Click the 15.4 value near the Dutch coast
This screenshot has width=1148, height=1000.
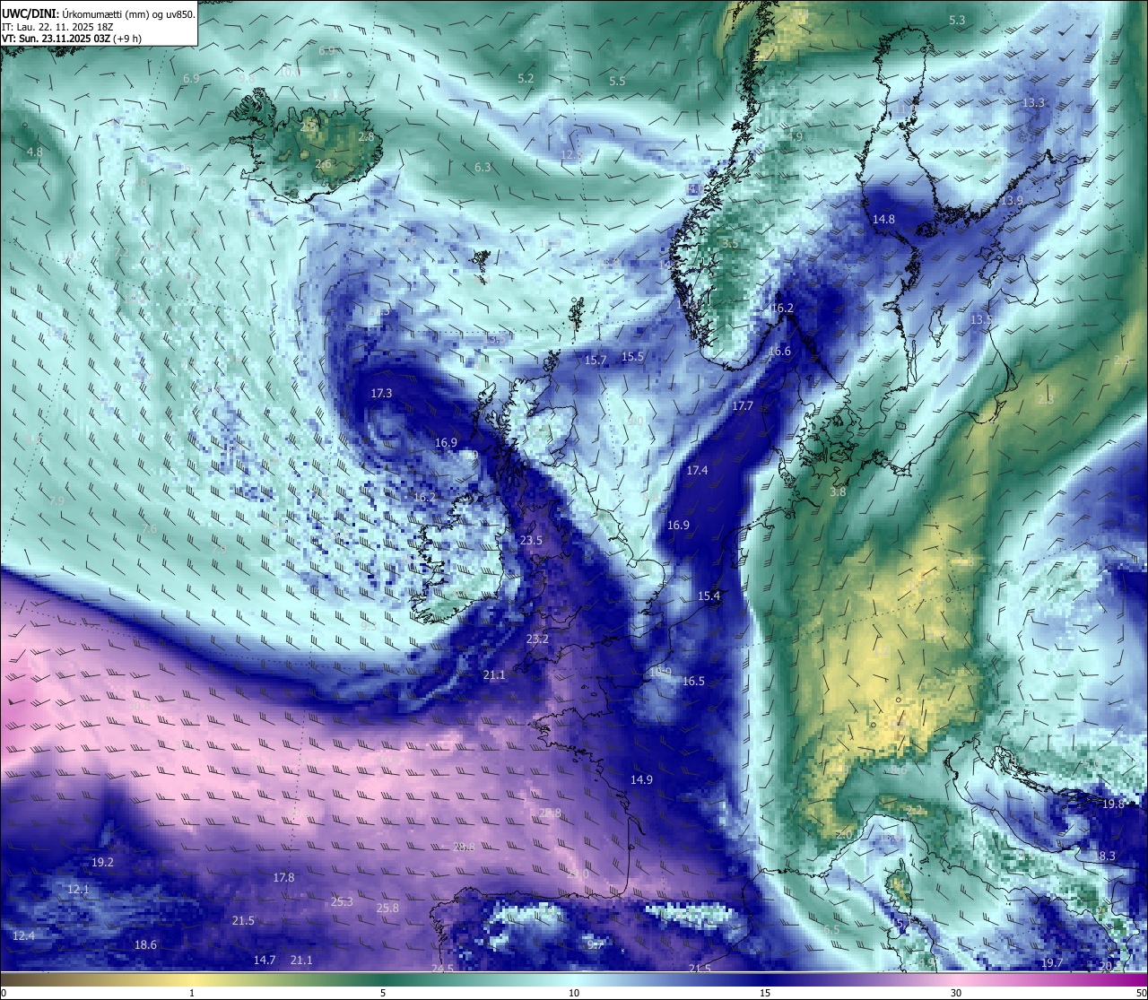click(709, 596)
